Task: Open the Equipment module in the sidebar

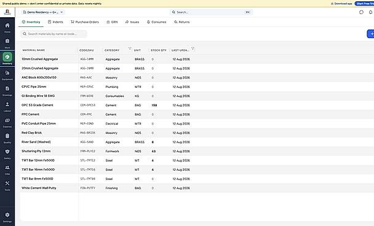Action: pyautogui.click(x=7, y=75)
